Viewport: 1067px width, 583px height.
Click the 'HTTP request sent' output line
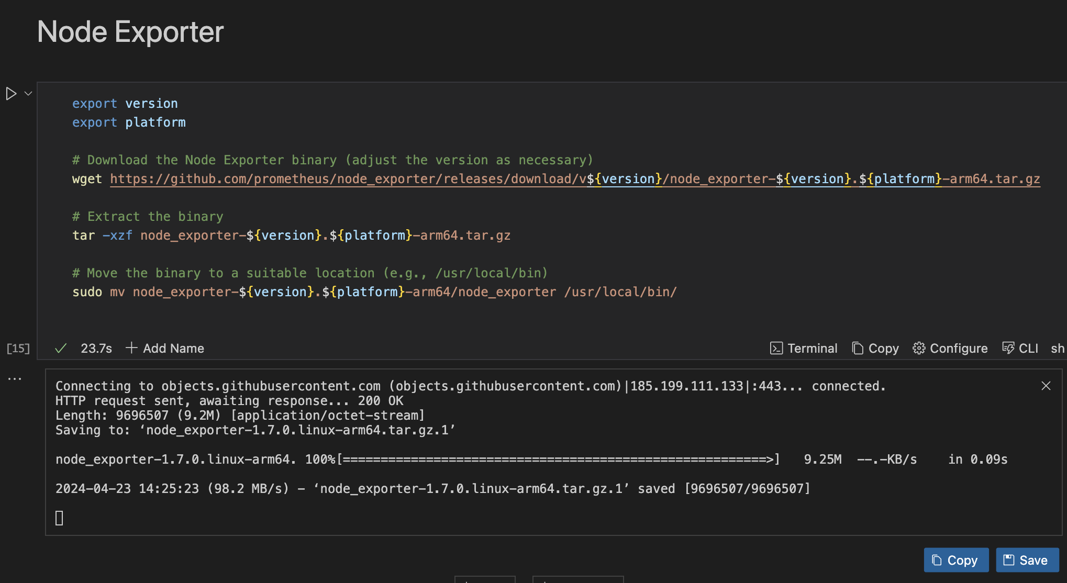click(x=229, y=401)
